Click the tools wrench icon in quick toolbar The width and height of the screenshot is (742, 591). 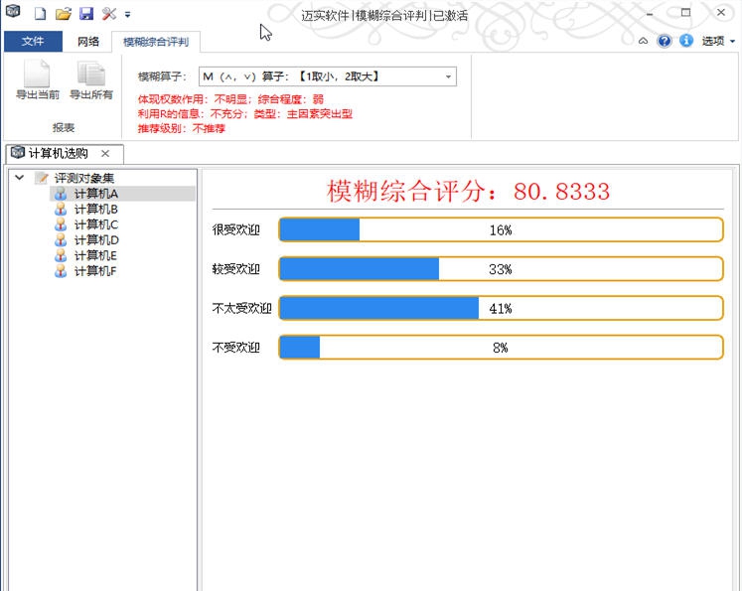click(109, 14)
